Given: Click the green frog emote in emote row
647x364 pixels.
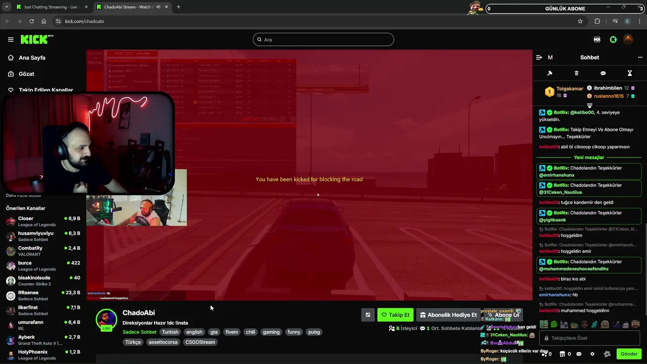Looking at the screenshot, I should (x=554, y=325).
